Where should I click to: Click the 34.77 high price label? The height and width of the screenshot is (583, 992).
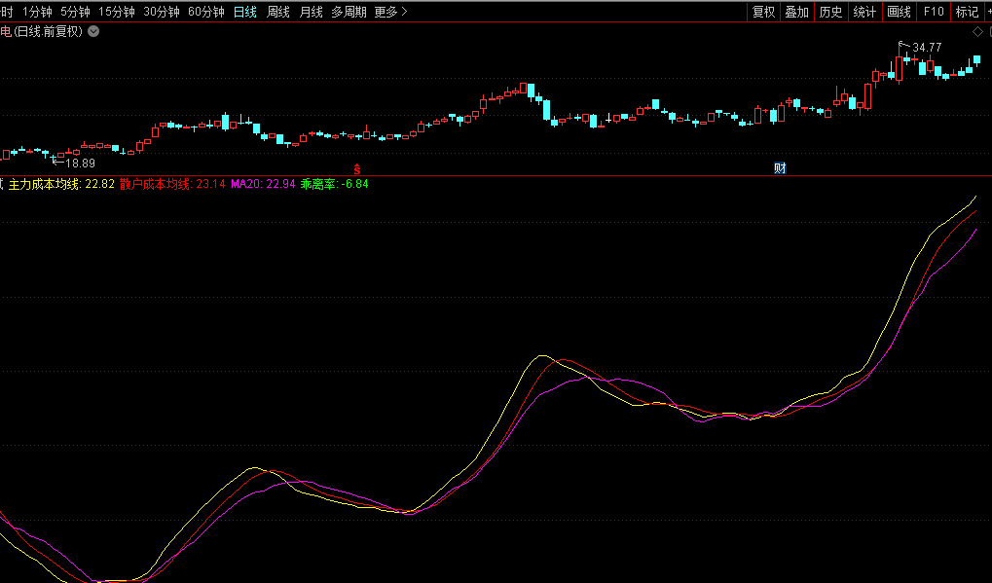click(x=927, y=47)
